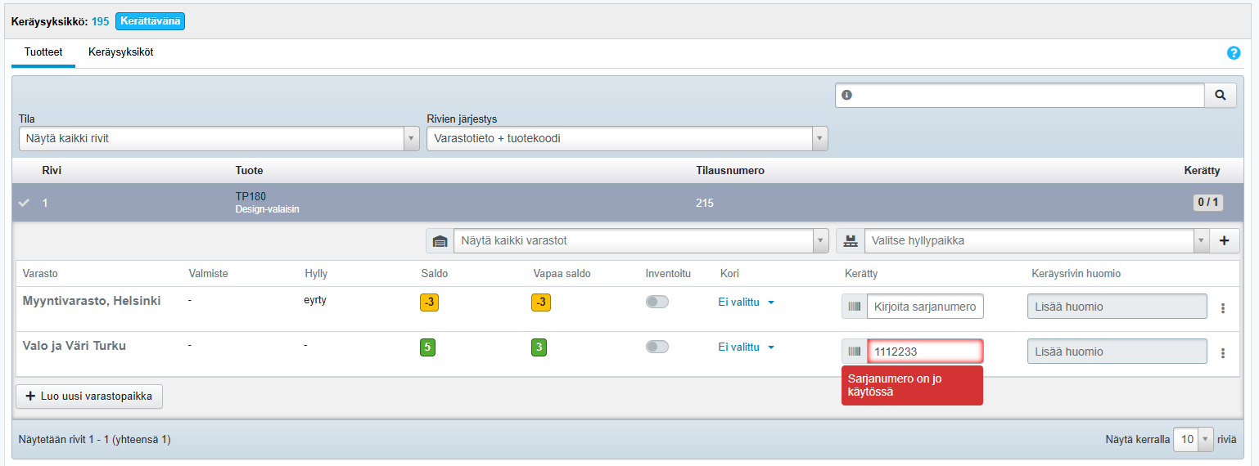The image size is (1259, 466).
Task: Click the checkmark on row 1 TP180
Action: coord(24,203)
